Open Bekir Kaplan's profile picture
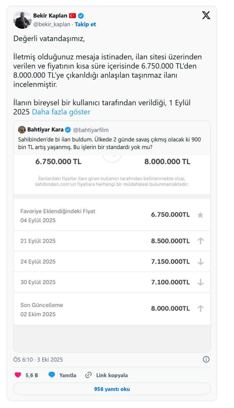This screenshot has height=408, width=234. 22,20
